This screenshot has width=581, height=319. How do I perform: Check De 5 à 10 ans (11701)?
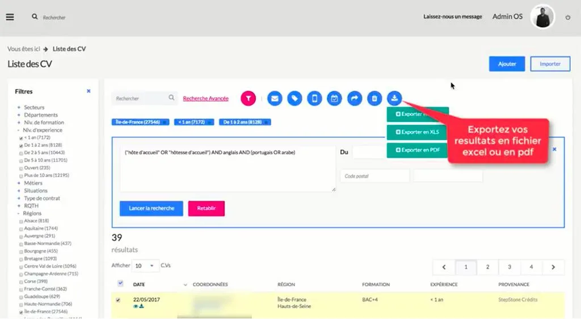tap(21, 161)
